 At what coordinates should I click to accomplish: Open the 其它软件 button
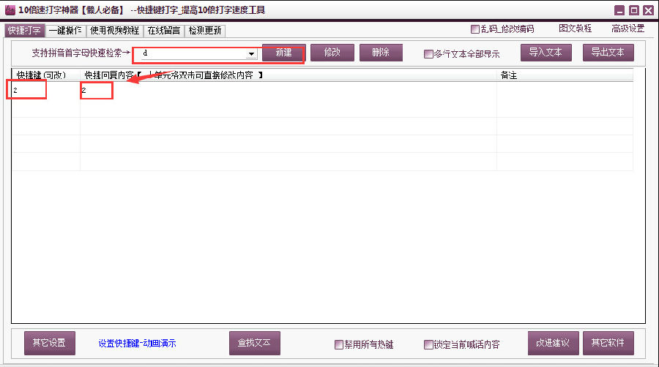pos(608,343)
